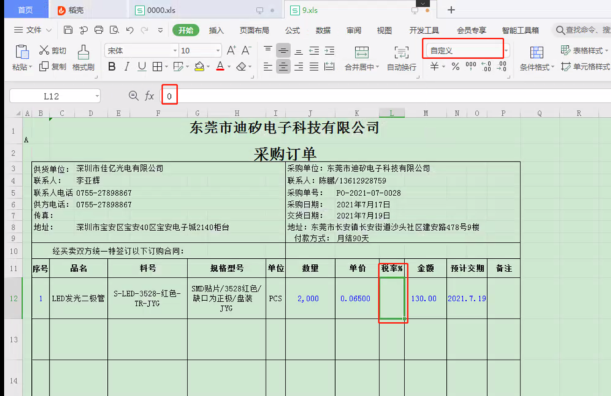Viewport: 611px width, 396px height.
Task: Expand quick access toolbar customize arrow
Action: tap(161, 30)
